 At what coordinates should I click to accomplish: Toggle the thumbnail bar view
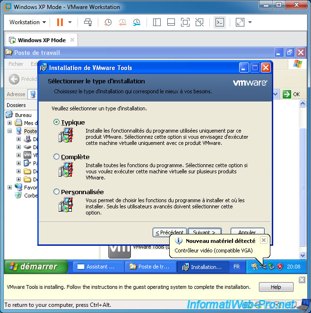(171, 22)
